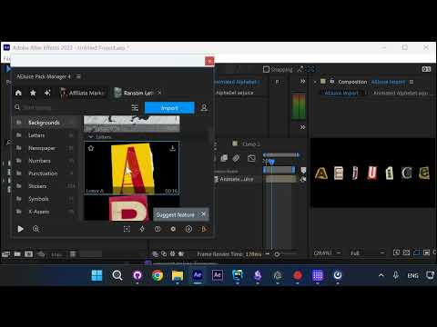437x327 pixels.
Task: Click the blue Import button
Action: [169, 108]
